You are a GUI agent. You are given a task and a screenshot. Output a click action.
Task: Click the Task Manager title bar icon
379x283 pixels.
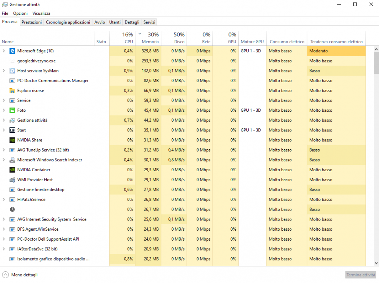[5, 5]
